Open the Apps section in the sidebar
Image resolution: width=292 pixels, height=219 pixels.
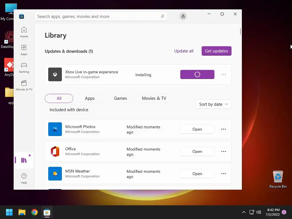[24, 50]
